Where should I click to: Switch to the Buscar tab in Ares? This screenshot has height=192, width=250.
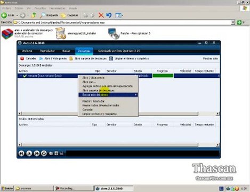click(x=66, y=51)
